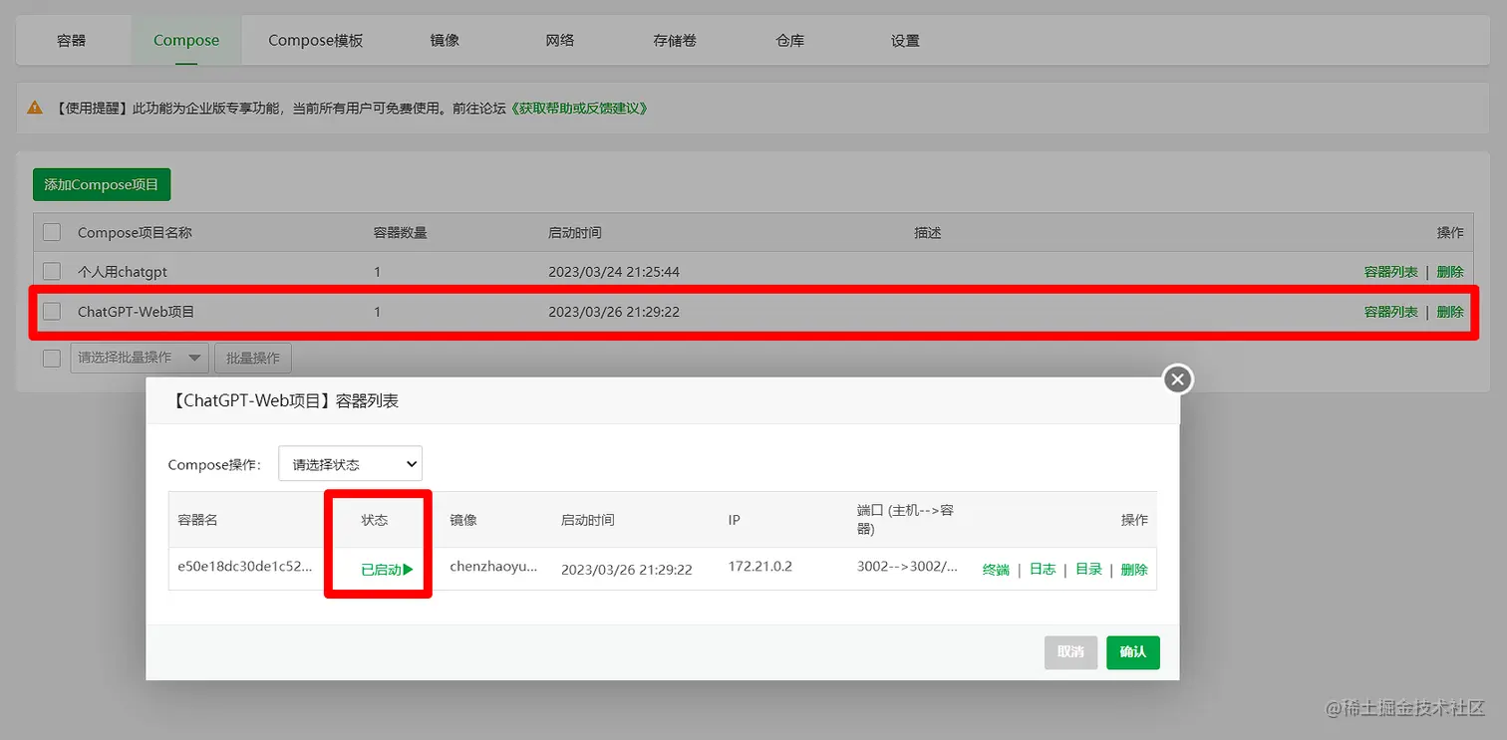This screenshot has height=740, width=1507.
Task: Click the 个人用chatgpt project name
Action: pyautogui.click(x=123, y=272)
